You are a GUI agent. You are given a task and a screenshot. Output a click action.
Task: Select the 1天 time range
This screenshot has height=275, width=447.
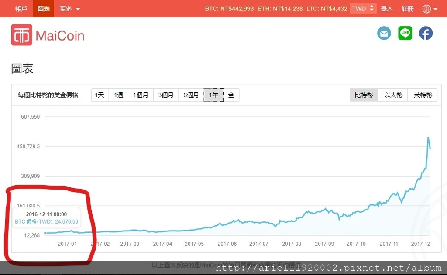[100, 95]
